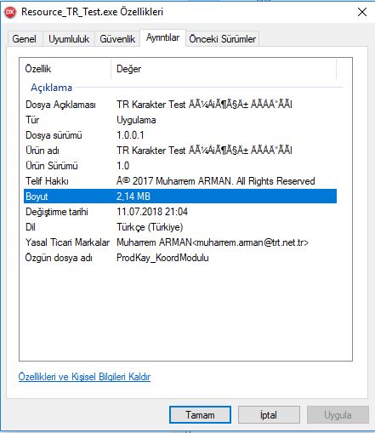
Task: Select the Dosya sürümü label
Action: 54,135
